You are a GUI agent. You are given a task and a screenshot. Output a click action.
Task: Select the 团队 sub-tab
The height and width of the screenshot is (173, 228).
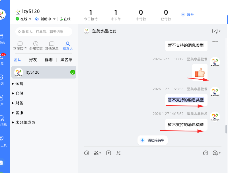click(x=17, y=60)
